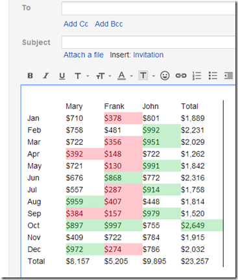Click the Font T icon
This screenshot has width=238, height=280.
[x=78, y=76]
